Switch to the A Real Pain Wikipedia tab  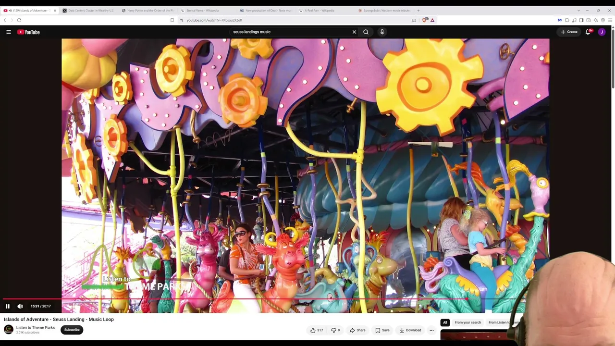325,11
